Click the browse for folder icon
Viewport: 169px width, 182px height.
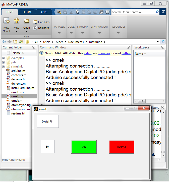coord(21,42)
